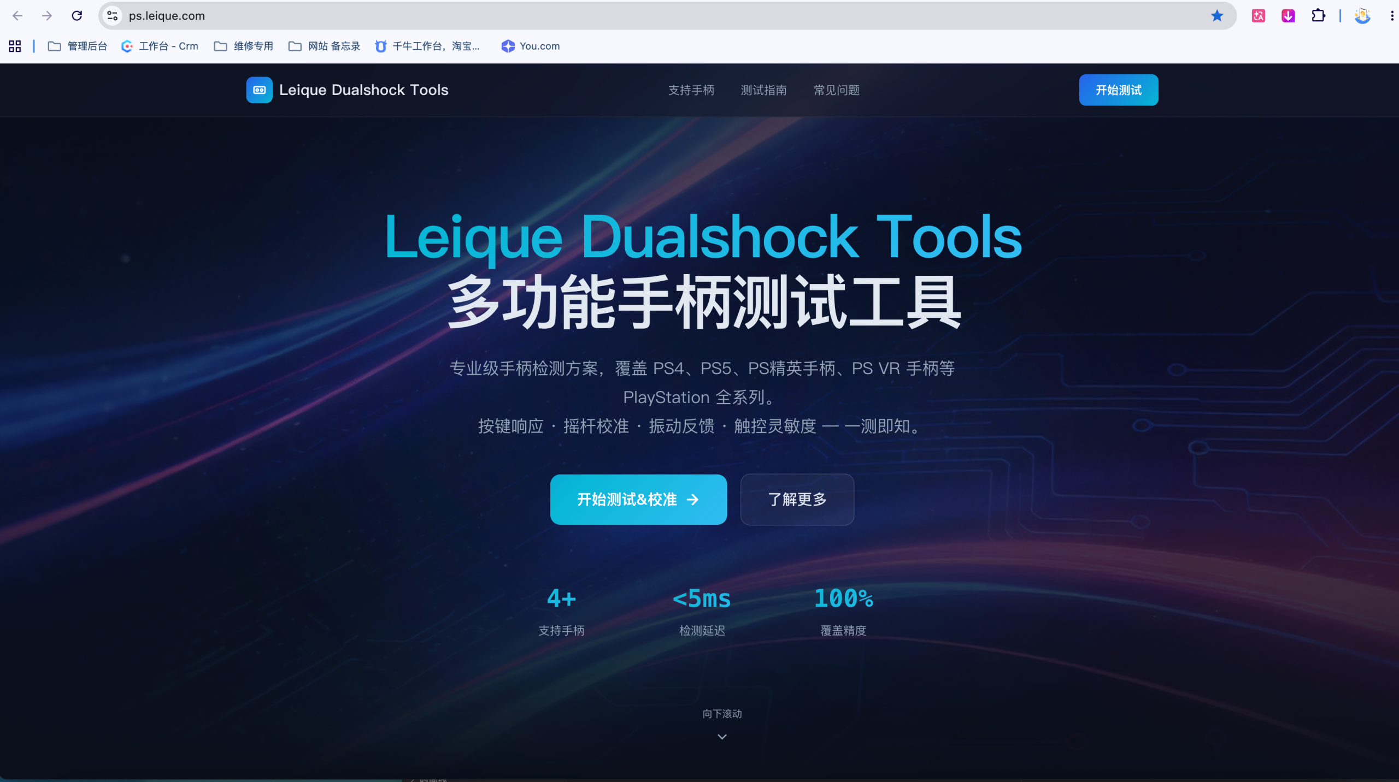Click 了解更多 button
This screenshot has height=782, width=1399.
pyautogui.click(x=797, y=500)
